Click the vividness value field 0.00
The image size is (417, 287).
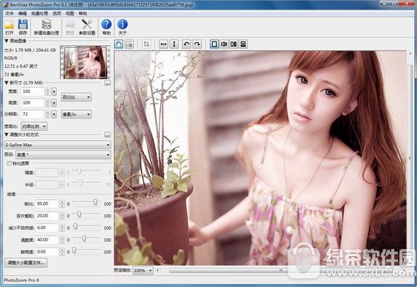point(47,252)
